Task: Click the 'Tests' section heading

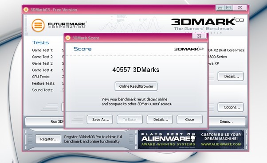Action: click(x=40, y=43)
